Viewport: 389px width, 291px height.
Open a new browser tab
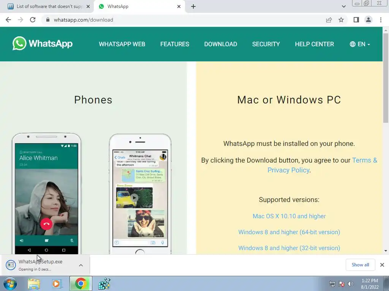pos(193,6)
